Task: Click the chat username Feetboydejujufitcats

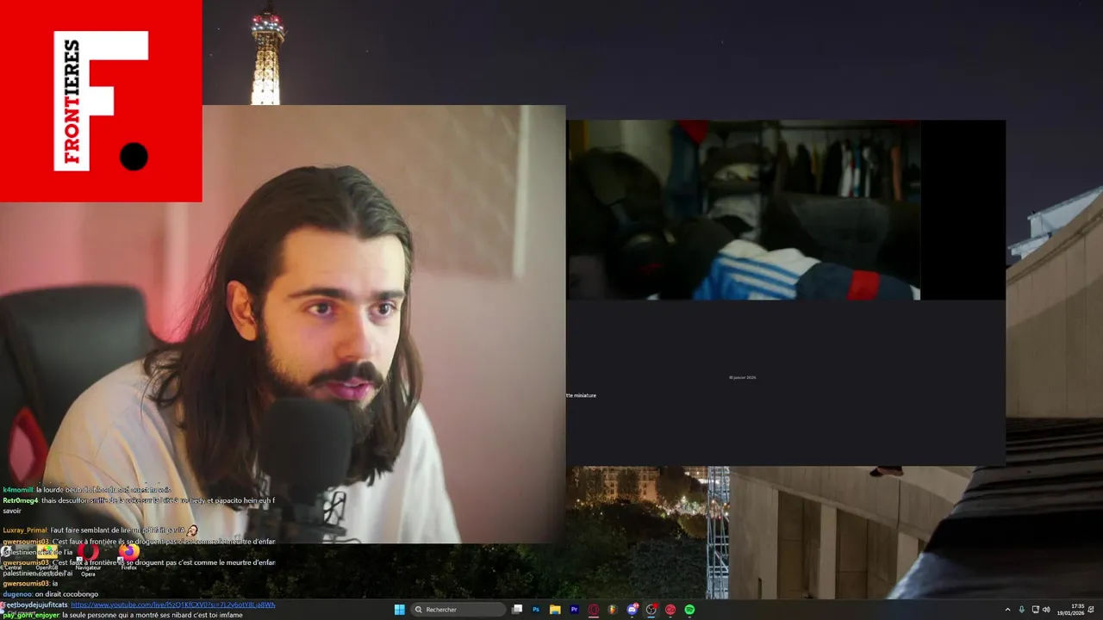Action: (35, 604)
